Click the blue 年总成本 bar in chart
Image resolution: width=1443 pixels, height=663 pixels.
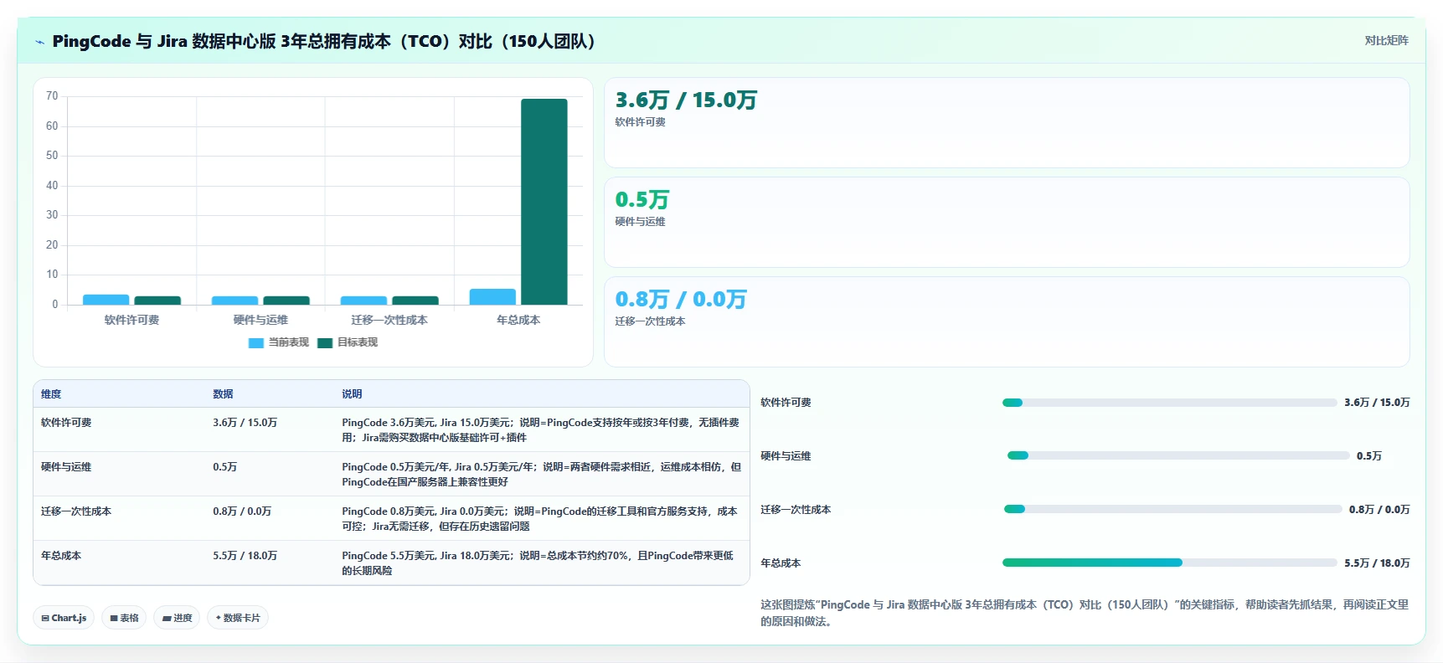[x=492, y=296]
